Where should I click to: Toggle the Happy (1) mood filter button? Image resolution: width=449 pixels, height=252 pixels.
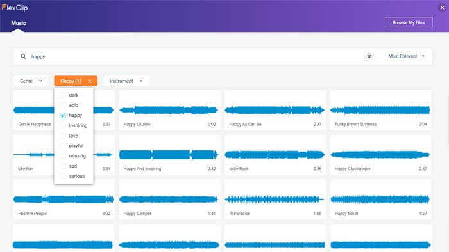[x=71, y=81]
